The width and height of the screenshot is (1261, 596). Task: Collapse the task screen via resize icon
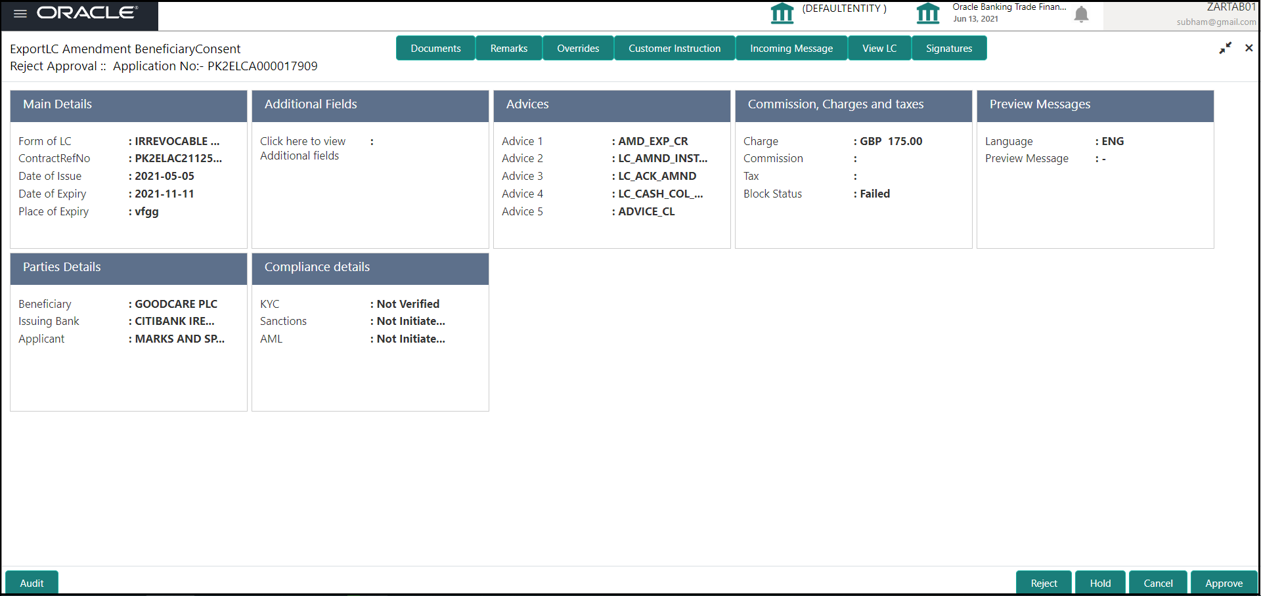1226,48
